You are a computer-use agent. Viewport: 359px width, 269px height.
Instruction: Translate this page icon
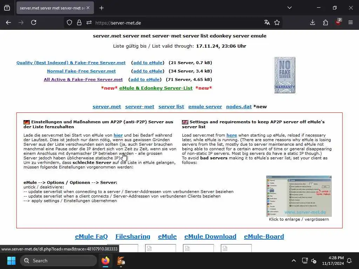click(267, 22)
